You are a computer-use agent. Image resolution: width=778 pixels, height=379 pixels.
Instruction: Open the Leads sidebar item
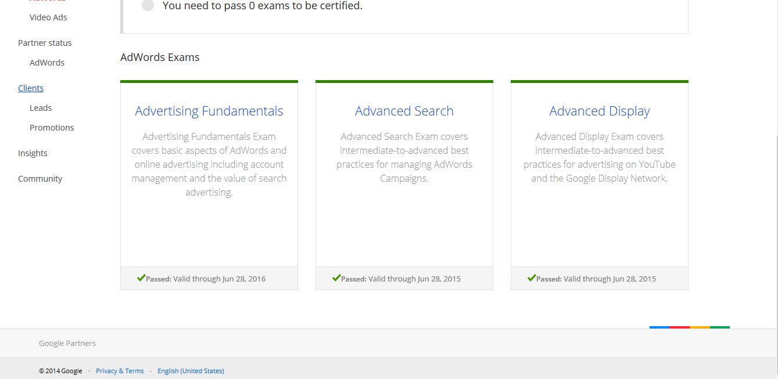click(x=41, y=108)
